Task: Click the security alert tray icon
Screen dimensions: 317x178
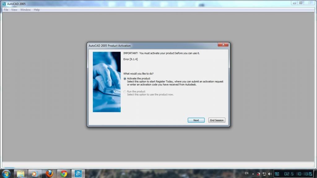Action: coord(258,174)
